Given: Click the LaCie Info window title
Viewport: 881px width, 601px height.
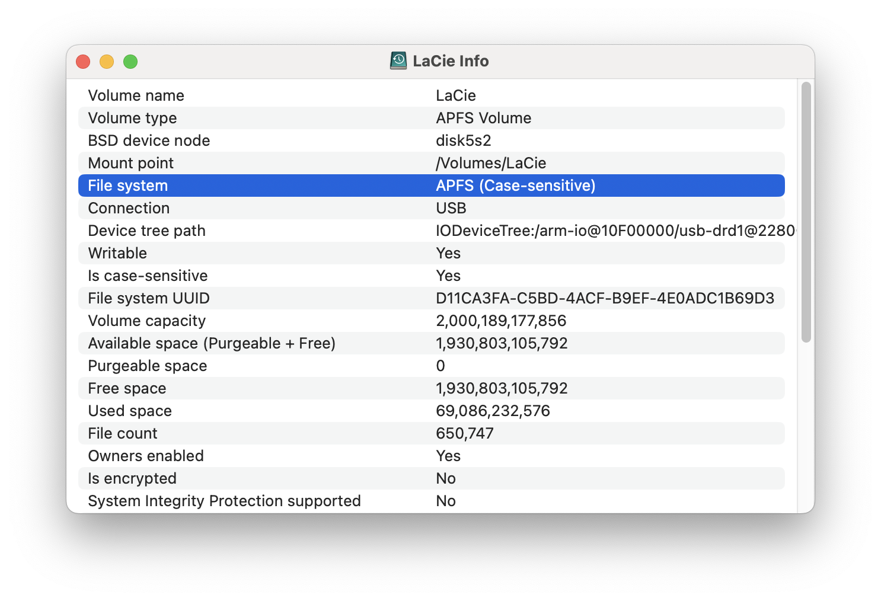Looking at the screenshot, I should (x=451, y=61).
